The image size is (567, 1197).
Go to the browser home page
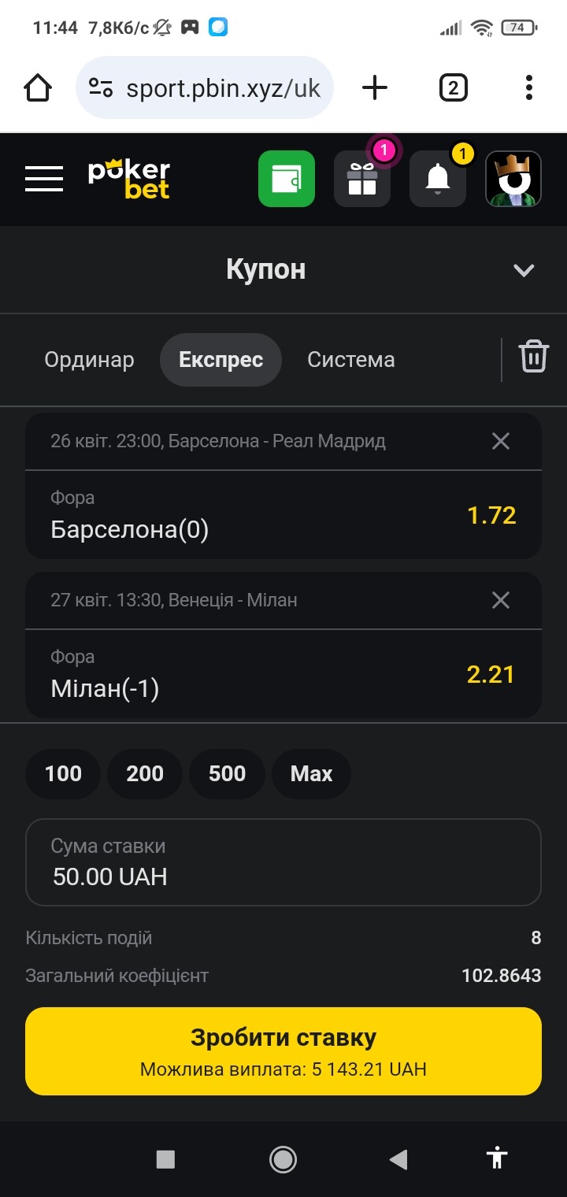pyautogui.click(x=39, y=88)
